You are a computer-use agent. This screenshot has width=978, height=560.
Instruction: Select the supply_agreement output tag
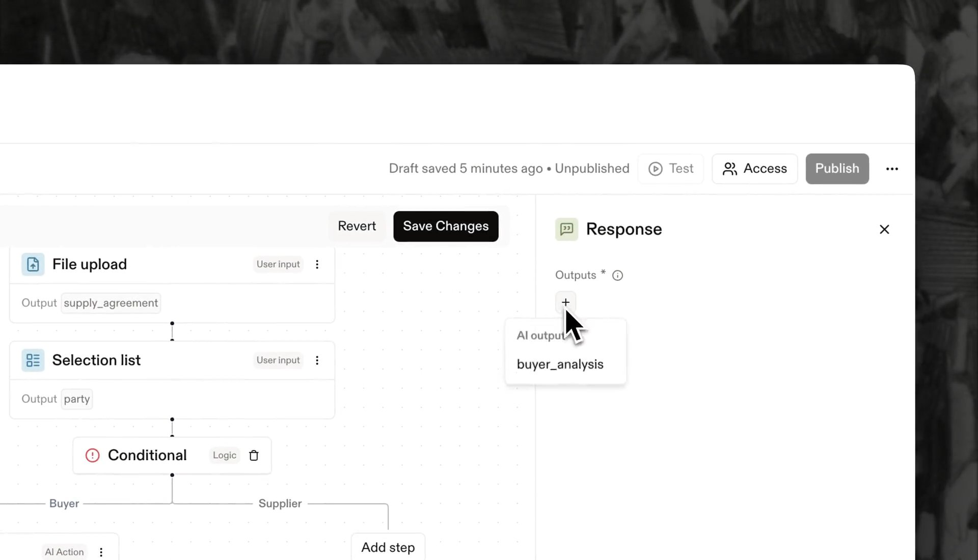point(111,303)
